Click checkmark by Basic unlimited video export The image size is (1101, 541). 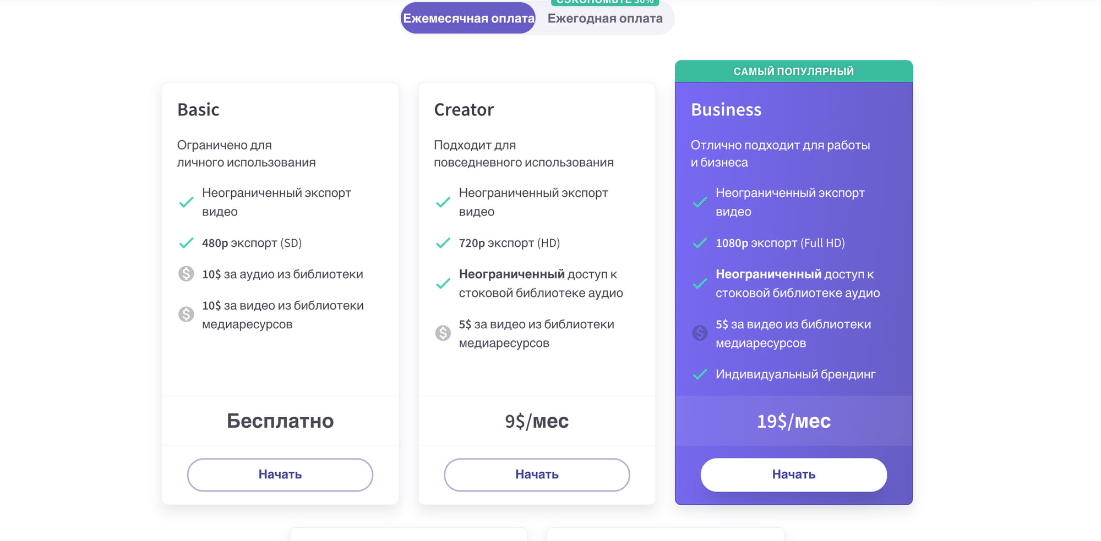[x=186, y=202]
